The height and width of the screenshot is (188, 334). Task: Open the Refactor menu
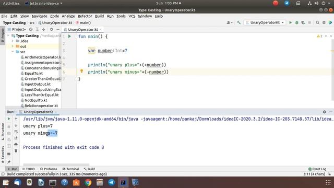(x=85, y=16)
